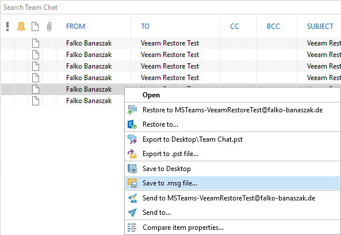Click the page icon in first row

point(36,43)
